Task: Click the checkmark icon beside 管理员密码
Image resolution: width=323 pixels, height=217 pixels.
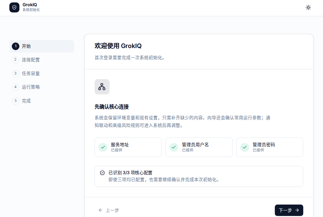Action: coord(245,147)
